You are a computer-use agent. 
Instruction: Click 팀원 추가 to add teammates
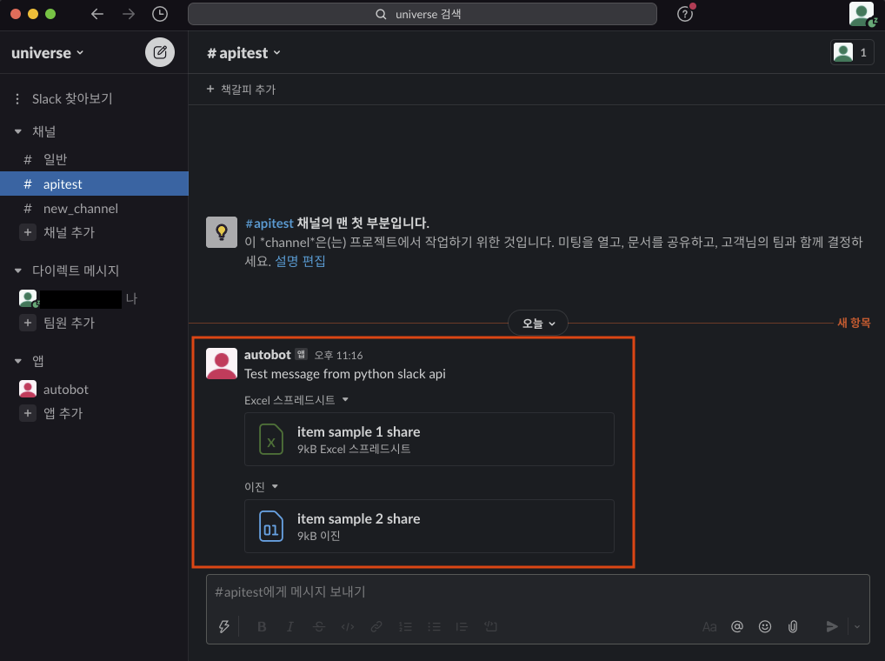pyautogui.click(x=69, y=323)
